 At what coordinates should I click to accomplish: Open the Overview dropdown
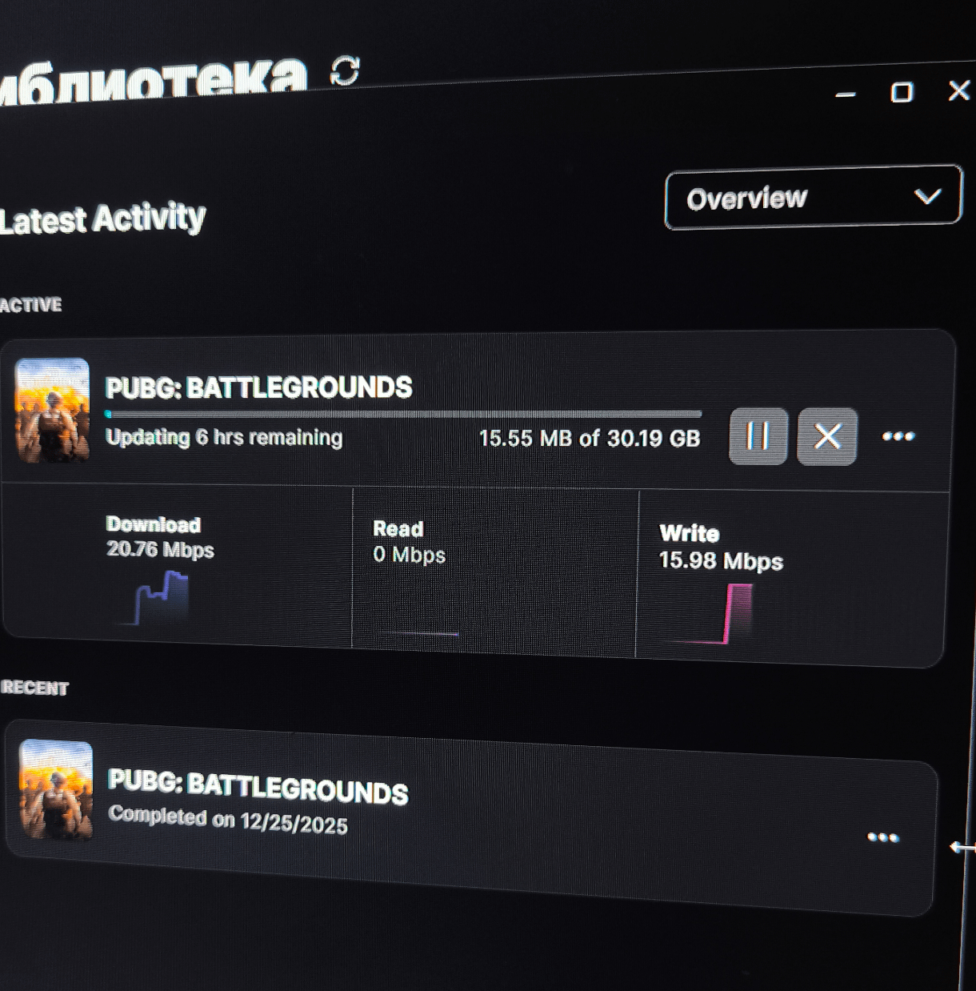pos(812,197)
